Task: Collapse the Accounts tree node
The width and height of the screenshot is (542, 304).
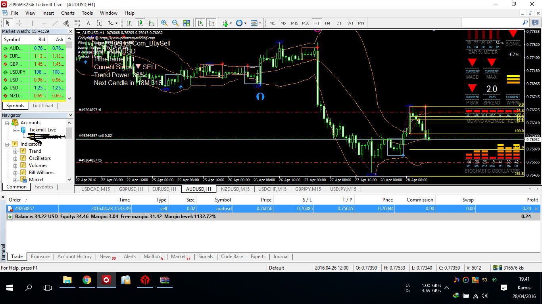Action: (x=8, y=123)
